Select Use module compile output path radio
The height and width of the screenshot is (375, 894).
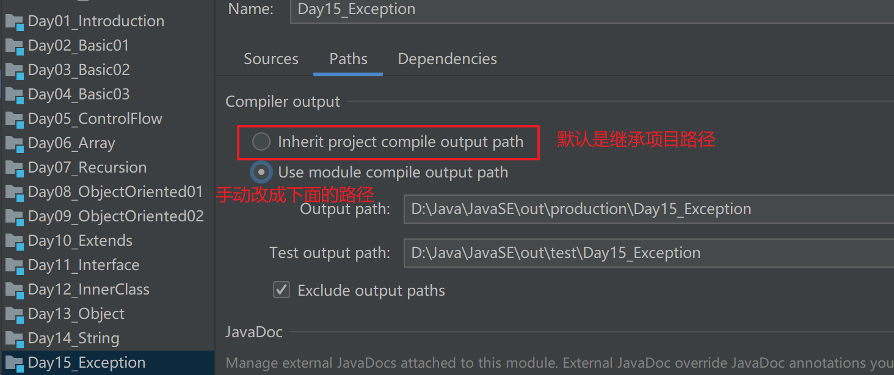click(x=261, y=173)
